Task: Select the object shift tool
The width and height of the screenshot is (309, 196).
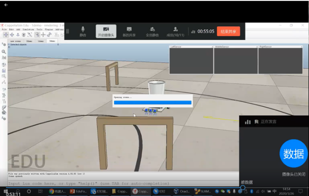Action: coord(43,35)
